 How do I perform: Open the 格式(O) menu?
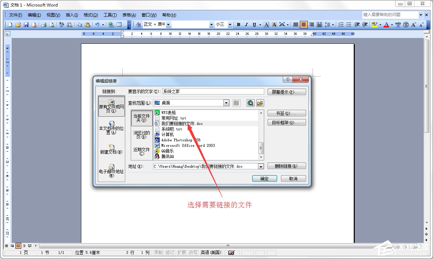pyautogui.click(x=91, y=15)
